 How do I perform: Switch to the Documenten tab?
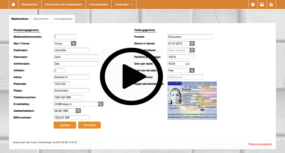tap(41, 19)
